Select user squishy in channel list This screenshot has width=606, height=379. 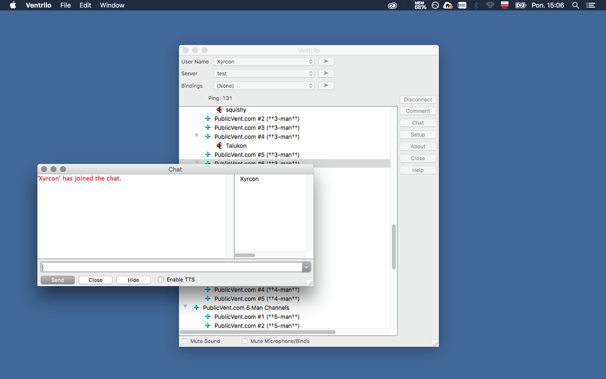click(x=236, y=110)
